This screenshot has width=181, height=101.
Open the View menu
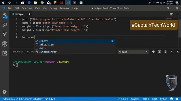[38, 8]
